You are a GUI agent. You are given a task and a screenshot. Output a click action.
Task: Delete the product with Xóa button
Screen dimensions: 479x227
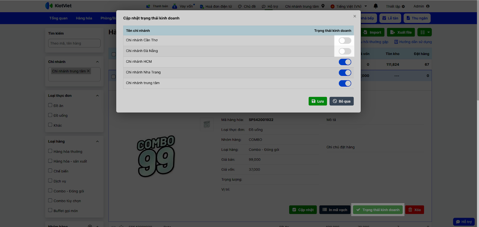(x=415, y=210)
